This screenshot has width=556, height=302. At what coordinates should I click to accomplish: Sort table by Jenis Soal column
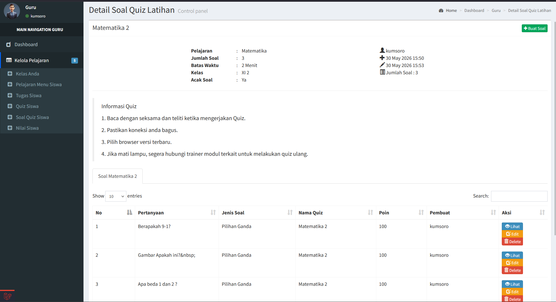pos(257,213)
